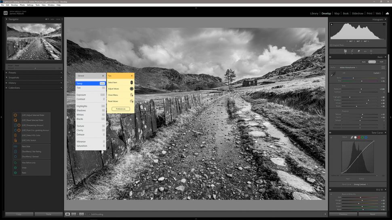Click the Preferences button in Tips

121,109
